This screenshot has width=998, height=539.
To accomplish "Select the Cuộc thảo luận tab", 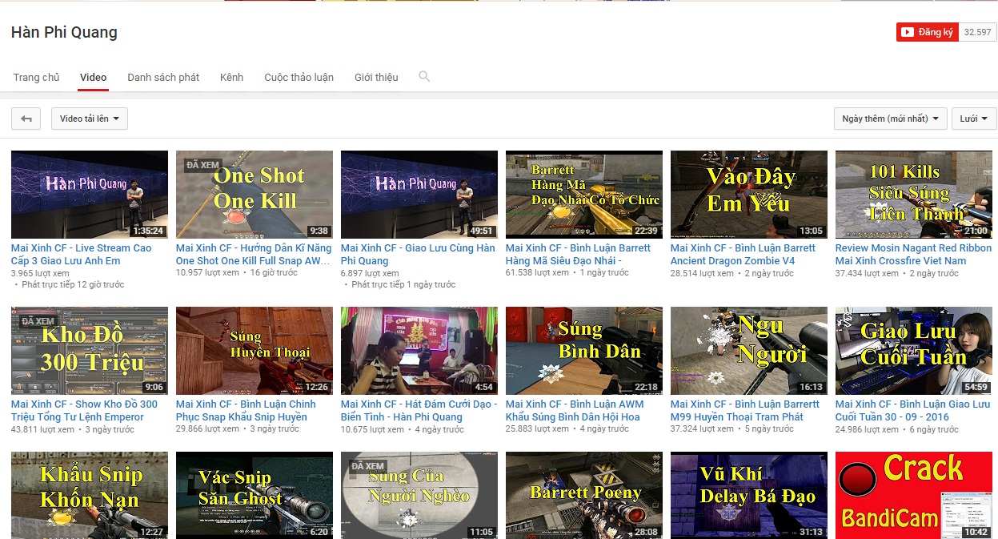I will (x=299, y=77).
